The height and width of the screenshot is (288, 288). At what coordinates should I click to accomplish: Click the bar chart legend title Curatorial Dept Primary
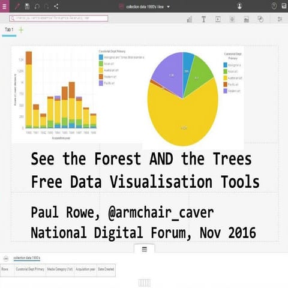112,52
